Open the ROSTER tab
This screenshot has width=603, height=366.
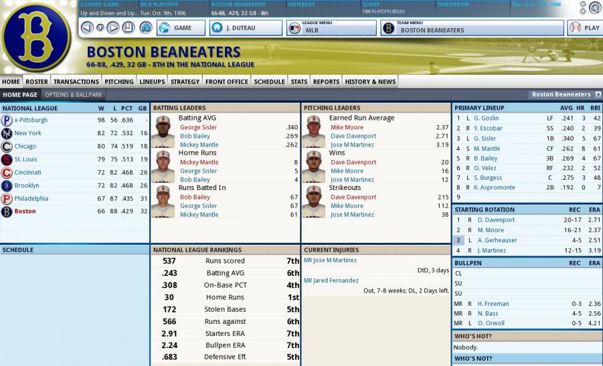coord(36,82)
